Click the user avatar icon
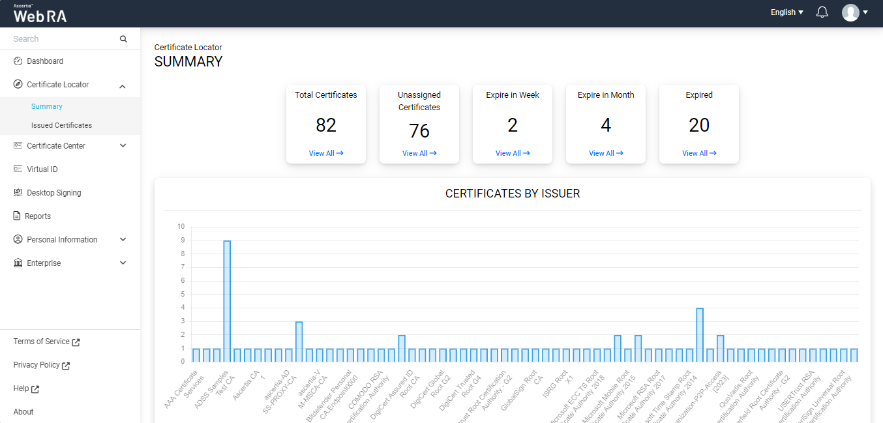The image size is (883, 423). click(850, 12)
